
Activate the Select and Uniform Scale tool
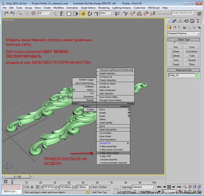click(x=96, y=13)
